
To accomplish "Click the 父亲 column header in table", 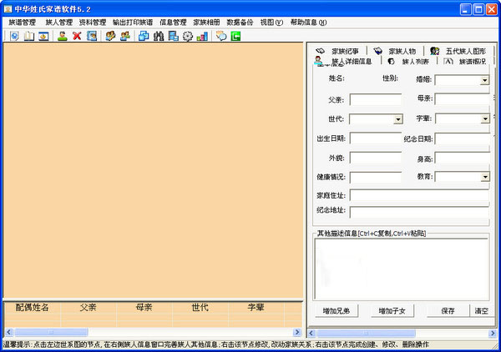I will pyautogui.click(x=89, y=307).
